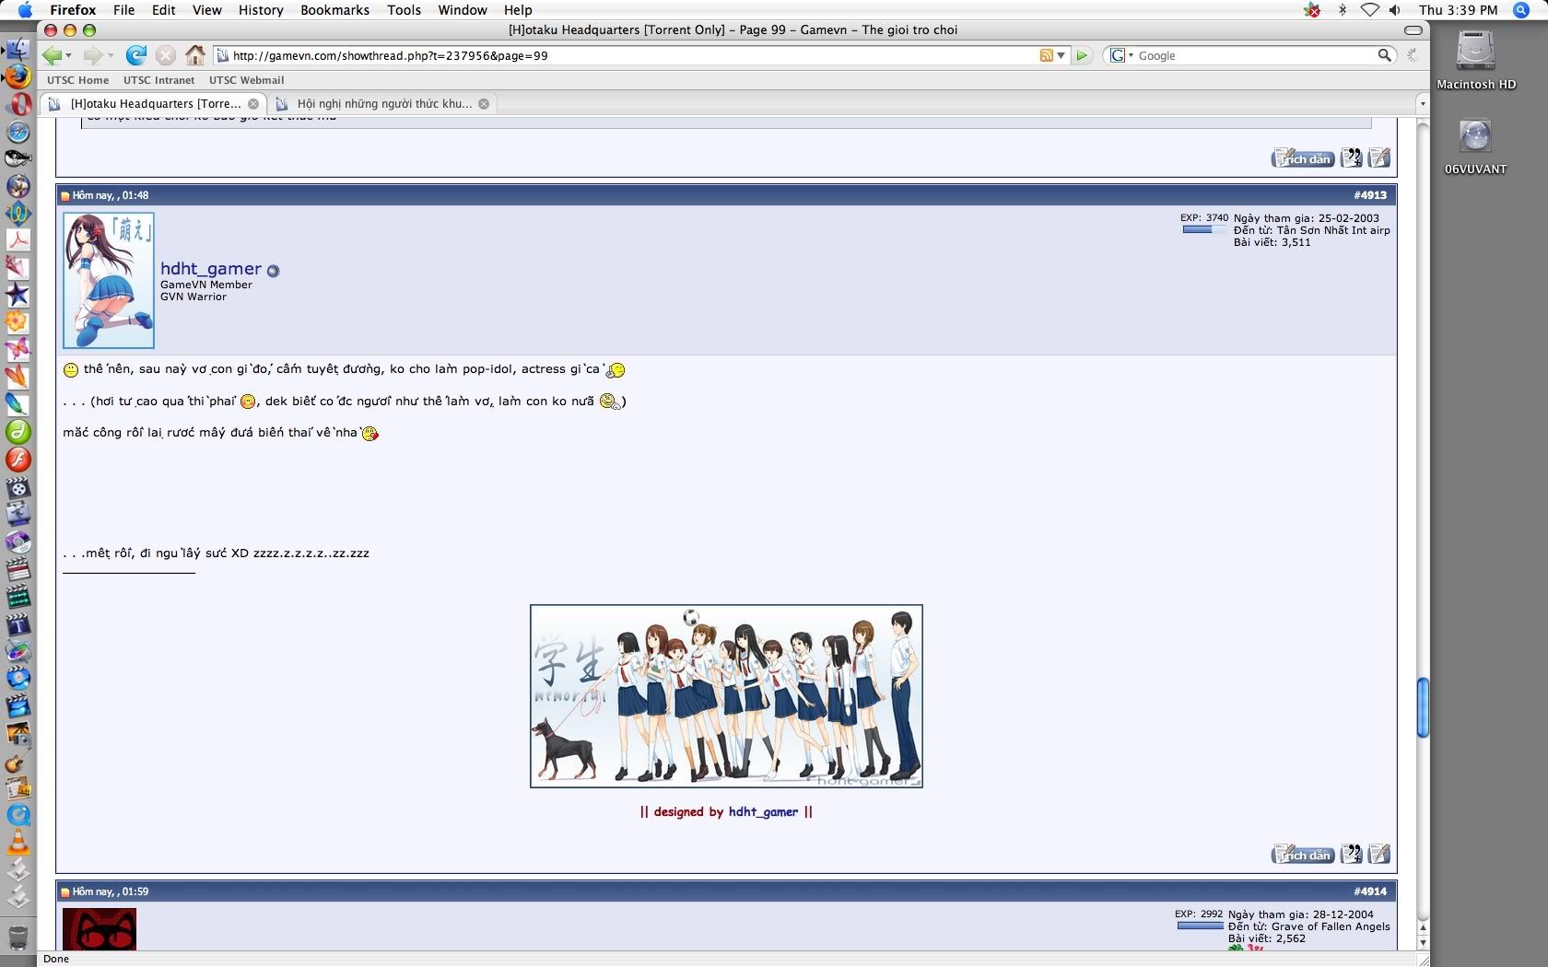Click quick reply icon above post #4913

[x=1378, y=158]
